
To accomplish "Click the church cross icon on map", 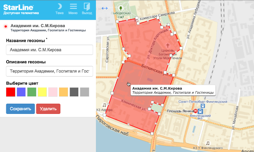I will pos(168,45).
